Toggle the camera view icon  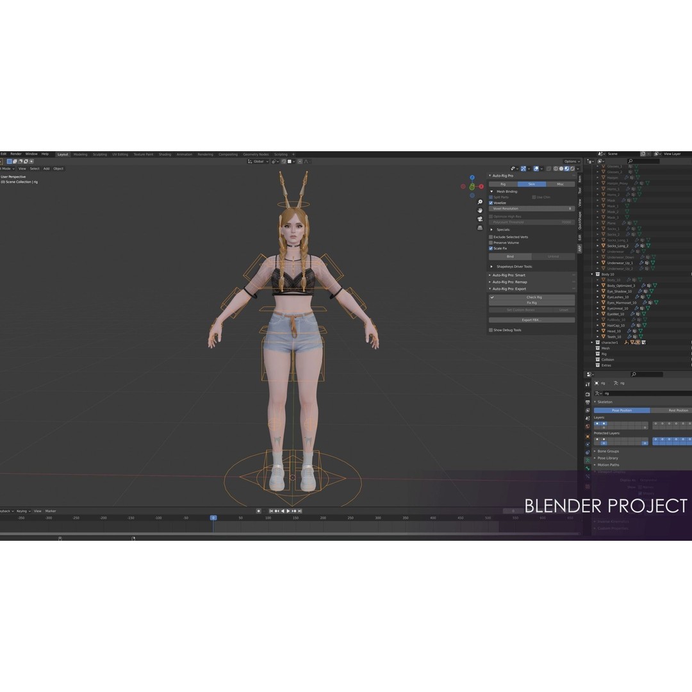click(x=480, y=219)
